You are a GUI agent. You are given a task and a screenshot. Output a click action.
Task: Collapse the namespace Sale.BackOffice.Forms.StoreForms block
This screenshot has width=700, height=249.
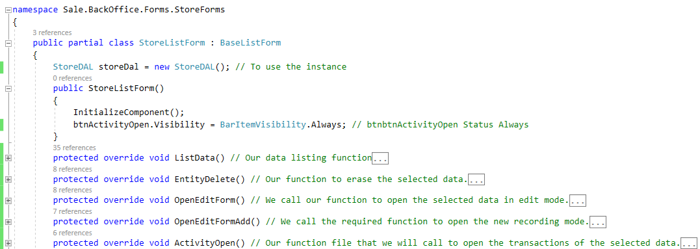8,10
